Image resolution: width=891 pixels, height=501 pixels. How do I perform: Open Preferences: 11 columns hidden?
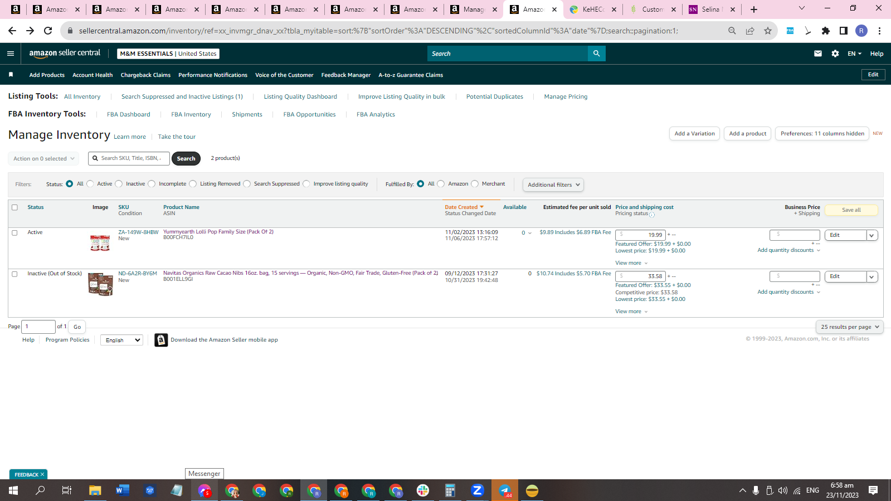pyautogui.click(x=822, y=134)
